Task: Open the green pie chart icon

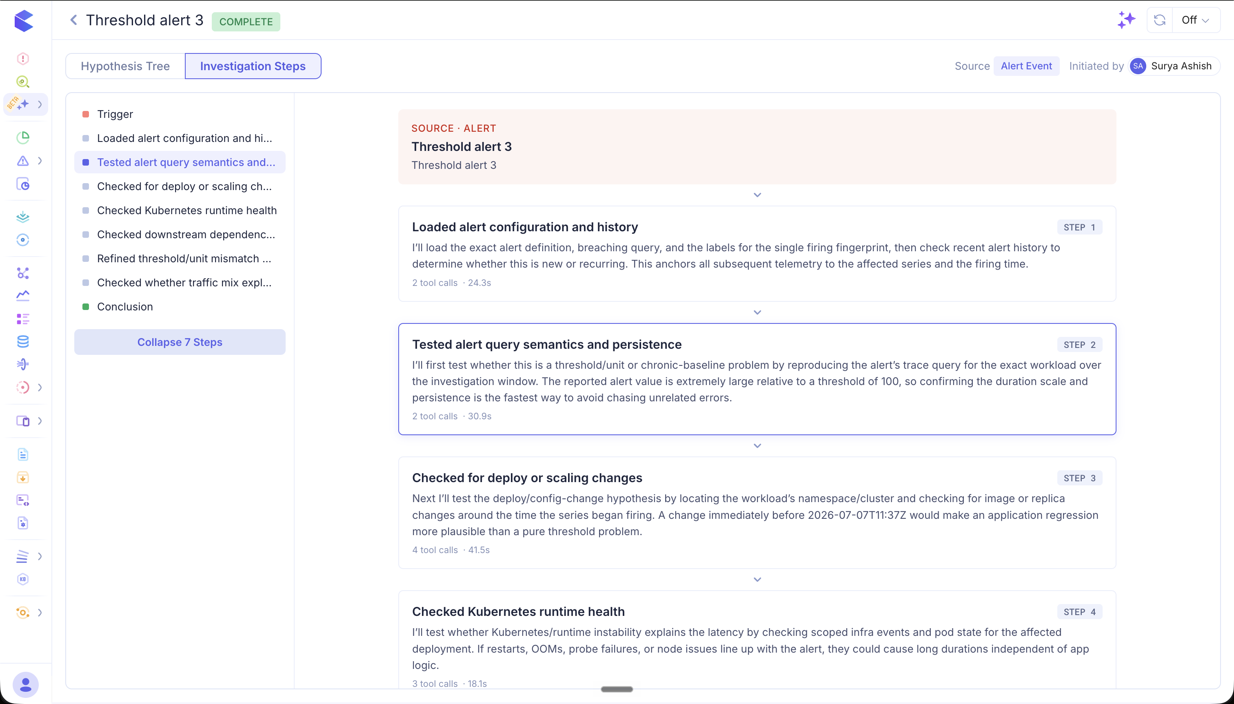Action: (x=23, y=138)
